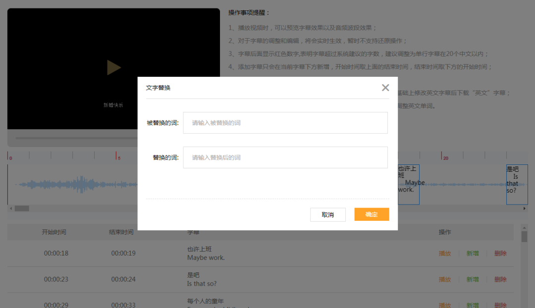Click right arrow of waveform scrollbar
Viewport: 535px width, 308px height.
525,208
